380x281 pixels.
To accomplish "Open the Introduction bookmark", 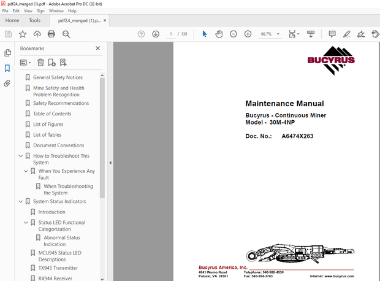I will (x=51, y=212).
